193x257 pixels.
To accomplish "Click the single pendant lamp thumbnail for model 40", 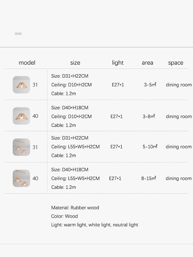I will 21,116.
